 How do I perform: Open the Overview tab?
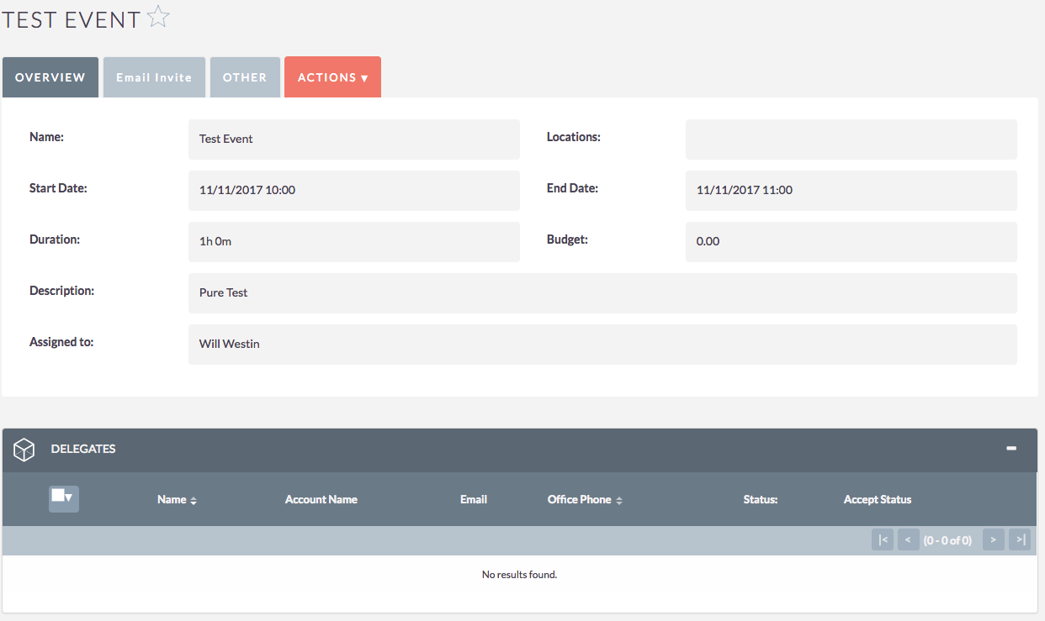pyautogui.click(x=50, y=77)
